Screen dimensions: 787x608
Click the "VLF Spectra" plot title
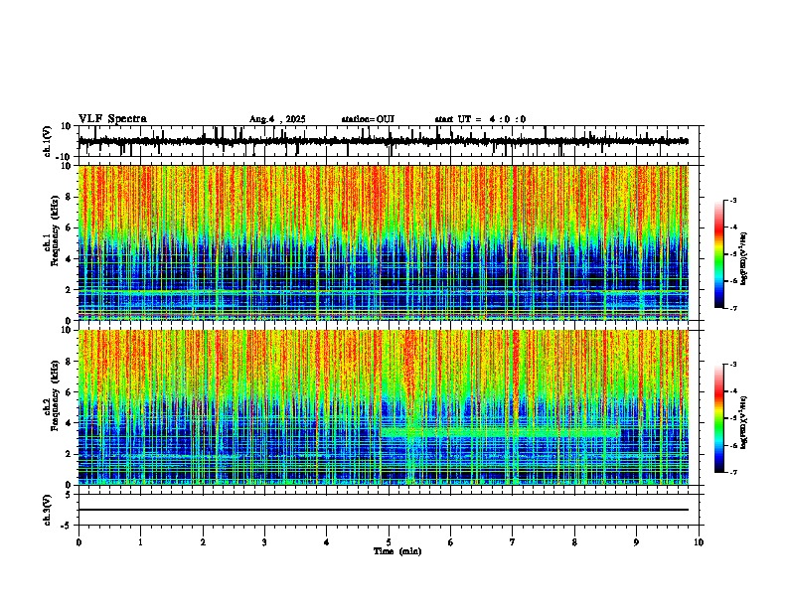tap(112, 119)
